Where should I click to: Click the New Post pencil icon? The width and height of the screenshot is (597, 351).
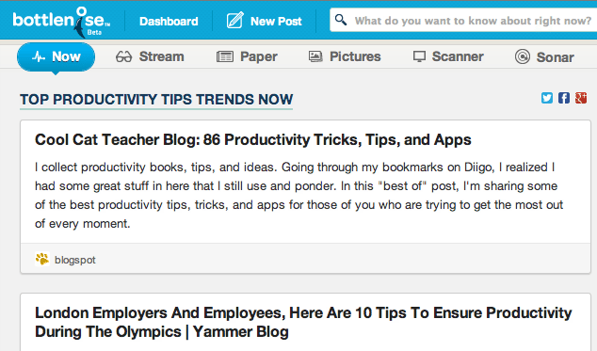point(234,21)
